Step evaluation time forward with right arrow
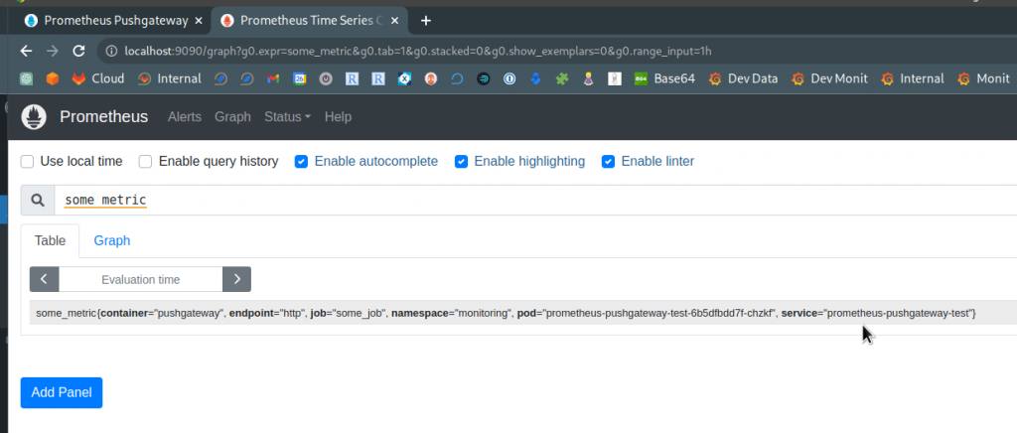The image size is (1017, 433). (236, 279)
